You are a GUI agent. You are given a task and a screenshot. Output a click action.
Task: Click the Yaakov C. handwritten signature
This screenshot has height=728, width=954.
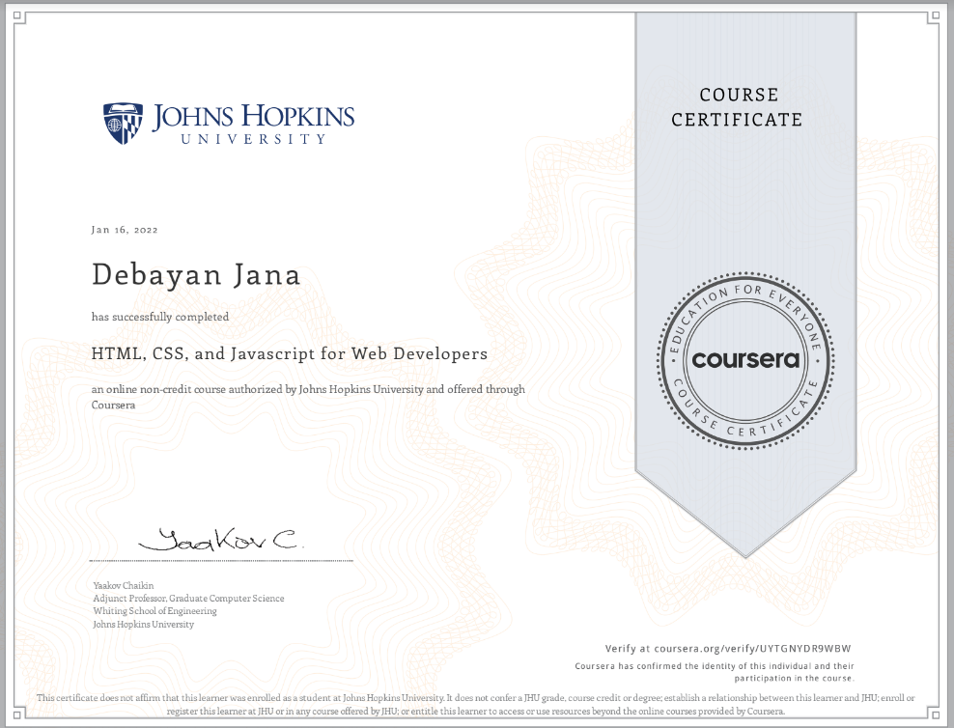point(219,539)
